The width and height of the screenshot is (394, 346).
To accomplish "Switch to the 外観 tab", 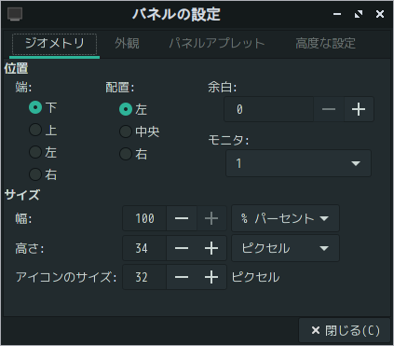I will click(127, 43).
